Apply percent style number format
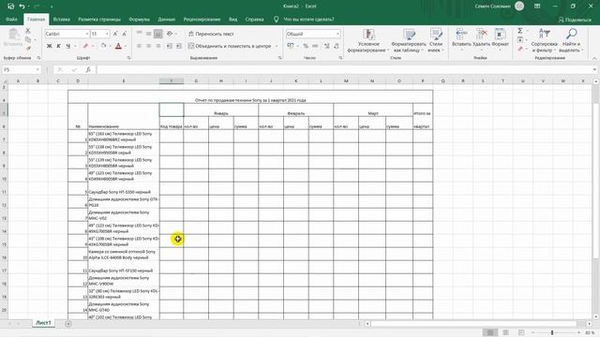 point(306,46)
